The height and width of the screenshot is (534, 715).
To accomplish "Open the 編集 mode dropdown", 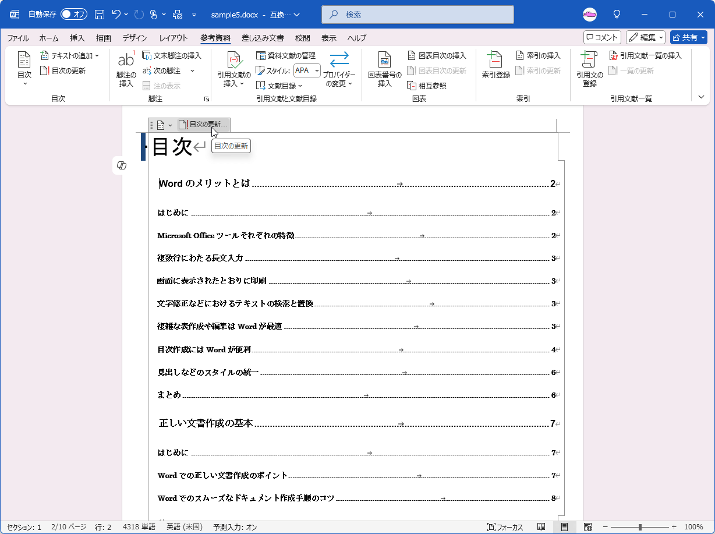I will (646, 37).
